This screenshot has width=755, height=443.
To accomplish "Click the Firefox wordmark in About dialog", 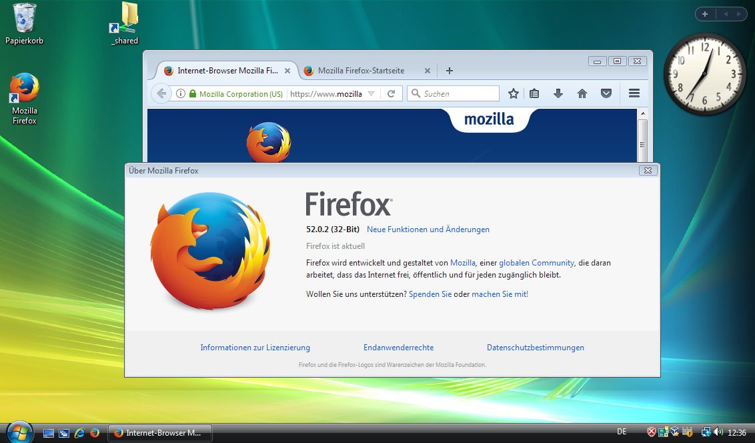I will [349, 204].
